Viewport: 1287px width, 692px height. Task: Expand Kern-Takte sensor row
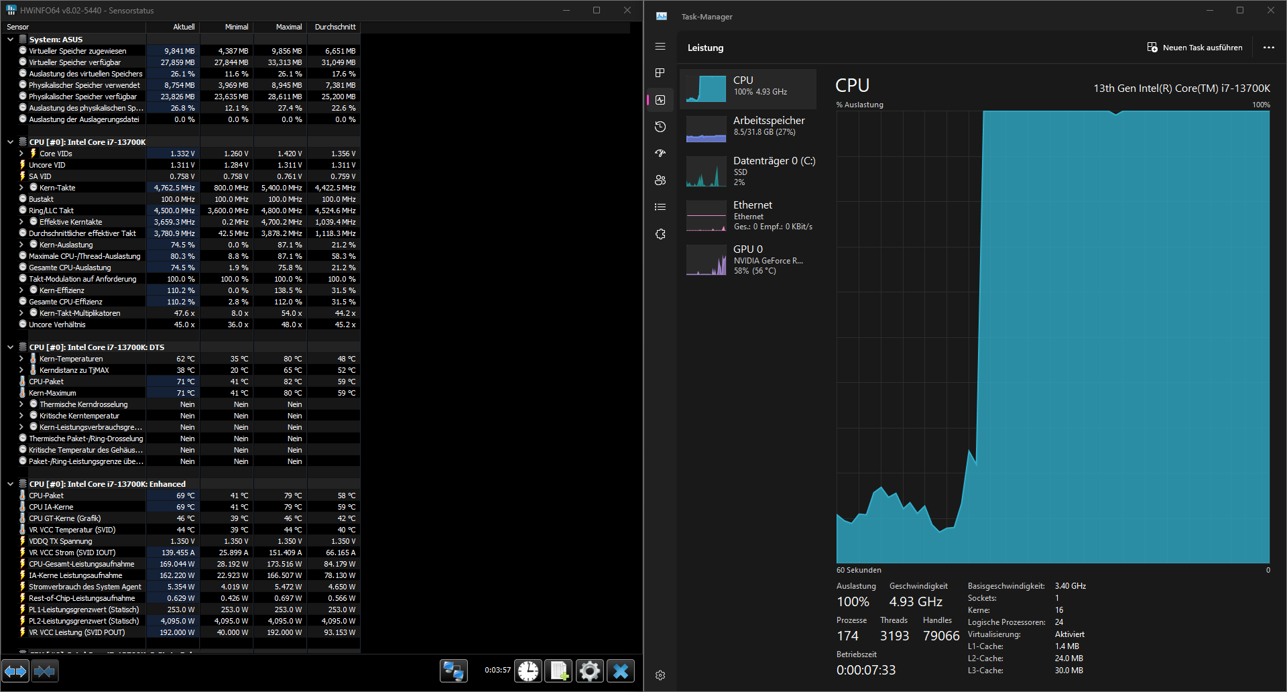tap(21, 188)
